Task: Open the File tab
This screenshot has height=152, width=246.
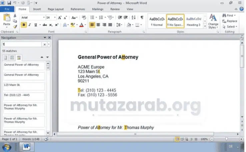Action: pyautogui.click(x=7, y=9)
